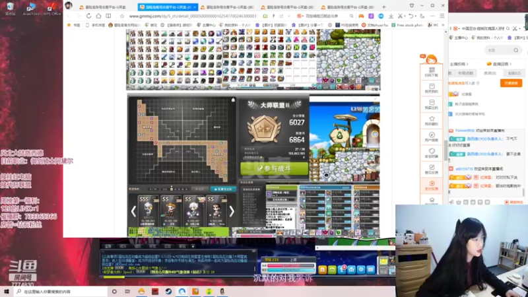Open the 主播中心 bookmark

[207, 25]
